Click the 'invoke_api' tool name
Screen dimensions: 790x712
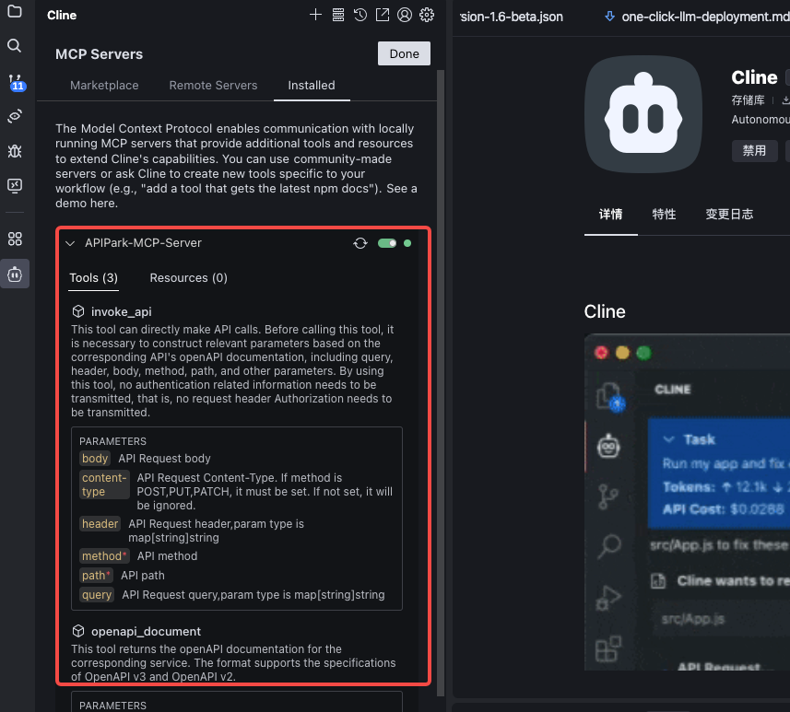click(x=122, y=311)
